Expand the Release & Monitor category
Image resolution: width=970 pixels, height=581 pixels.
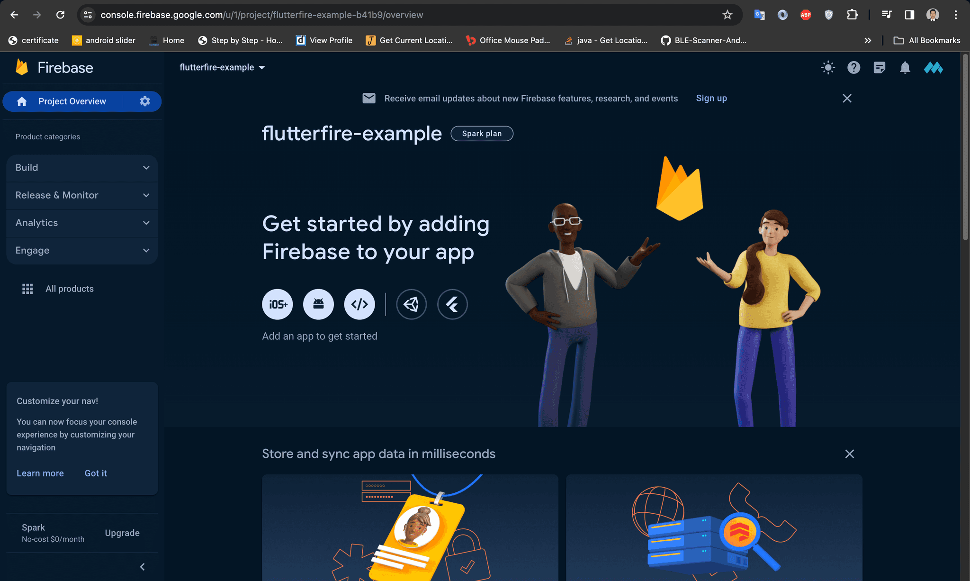coord(82,195)
